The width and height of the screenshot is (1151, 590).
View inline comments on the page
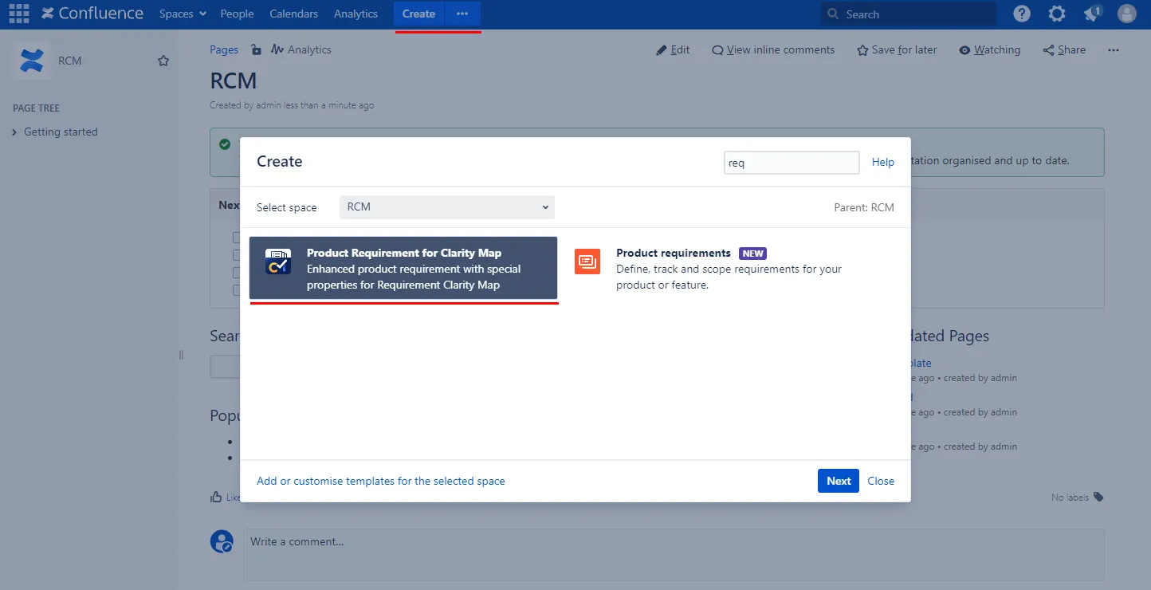pos(773,49)
